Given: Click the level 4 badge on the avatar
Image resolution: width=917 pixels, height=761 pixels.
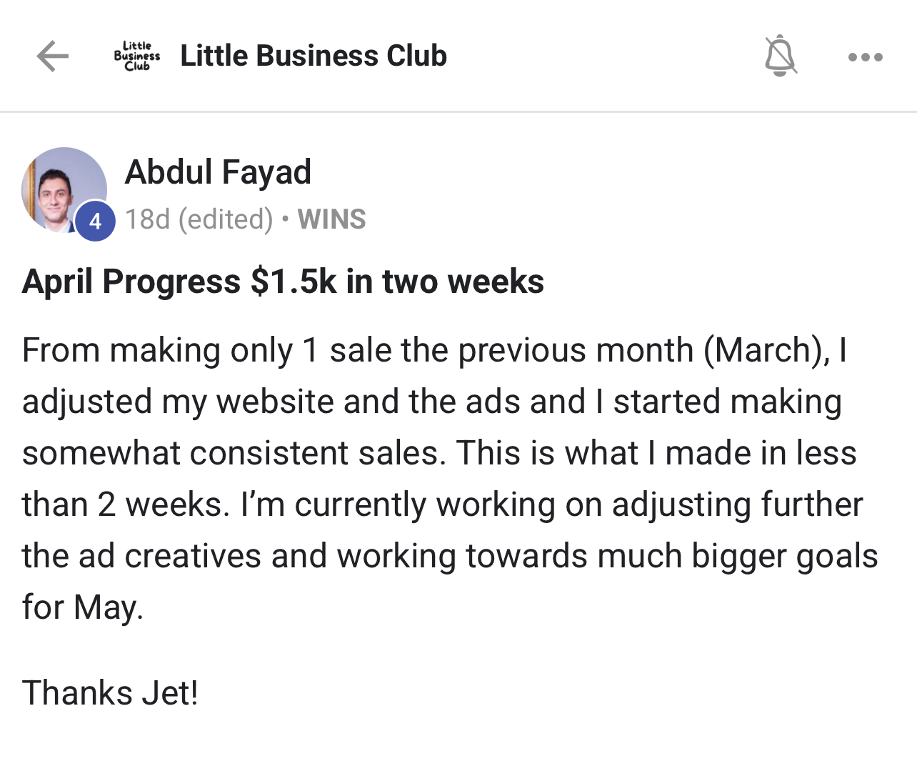Looking at the screenshot, I should pos(95,222).
